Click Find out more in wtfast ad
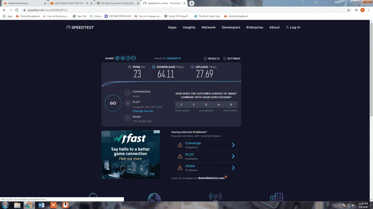 coord(130,159)
